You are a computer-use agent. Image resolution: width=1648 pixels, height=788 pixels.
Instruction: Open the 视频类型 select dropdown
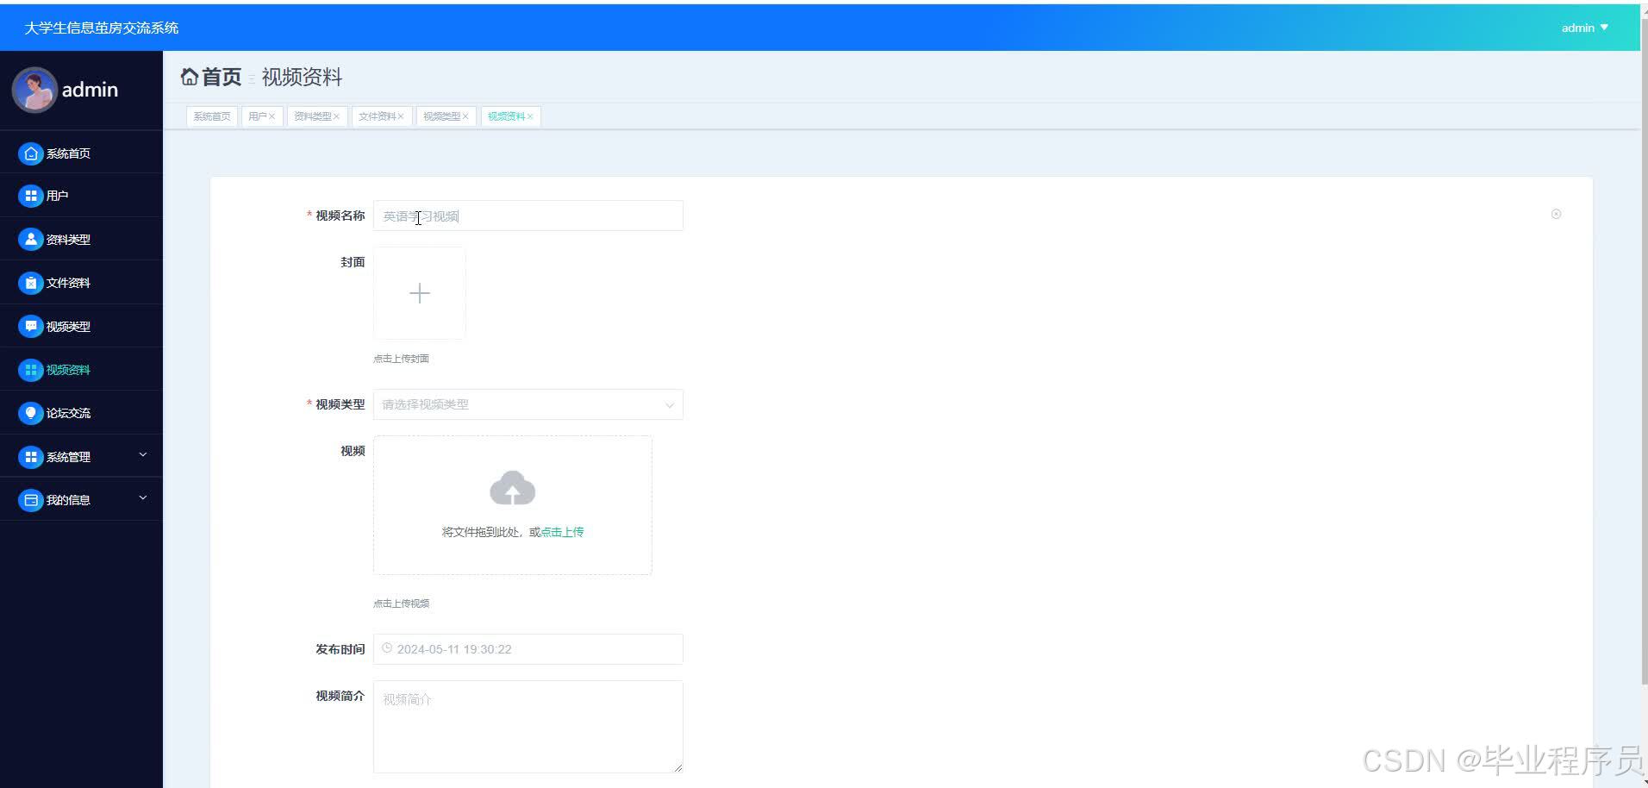[x=528, y=404]
